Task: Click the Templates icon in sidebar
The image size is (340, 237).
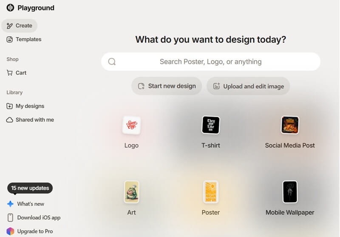Action: tap(10, 39)
